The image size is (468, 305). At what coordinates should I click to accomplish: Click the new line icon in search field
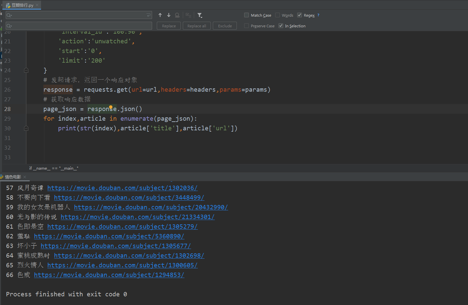click(x=148, y=15)
